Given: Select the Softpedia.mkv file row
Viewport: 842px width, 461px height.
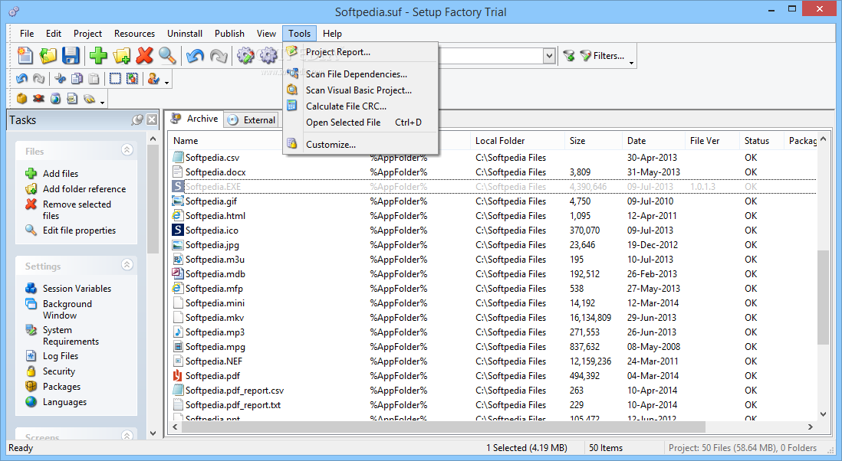Looking at the screenshot, I should (494, 317).
